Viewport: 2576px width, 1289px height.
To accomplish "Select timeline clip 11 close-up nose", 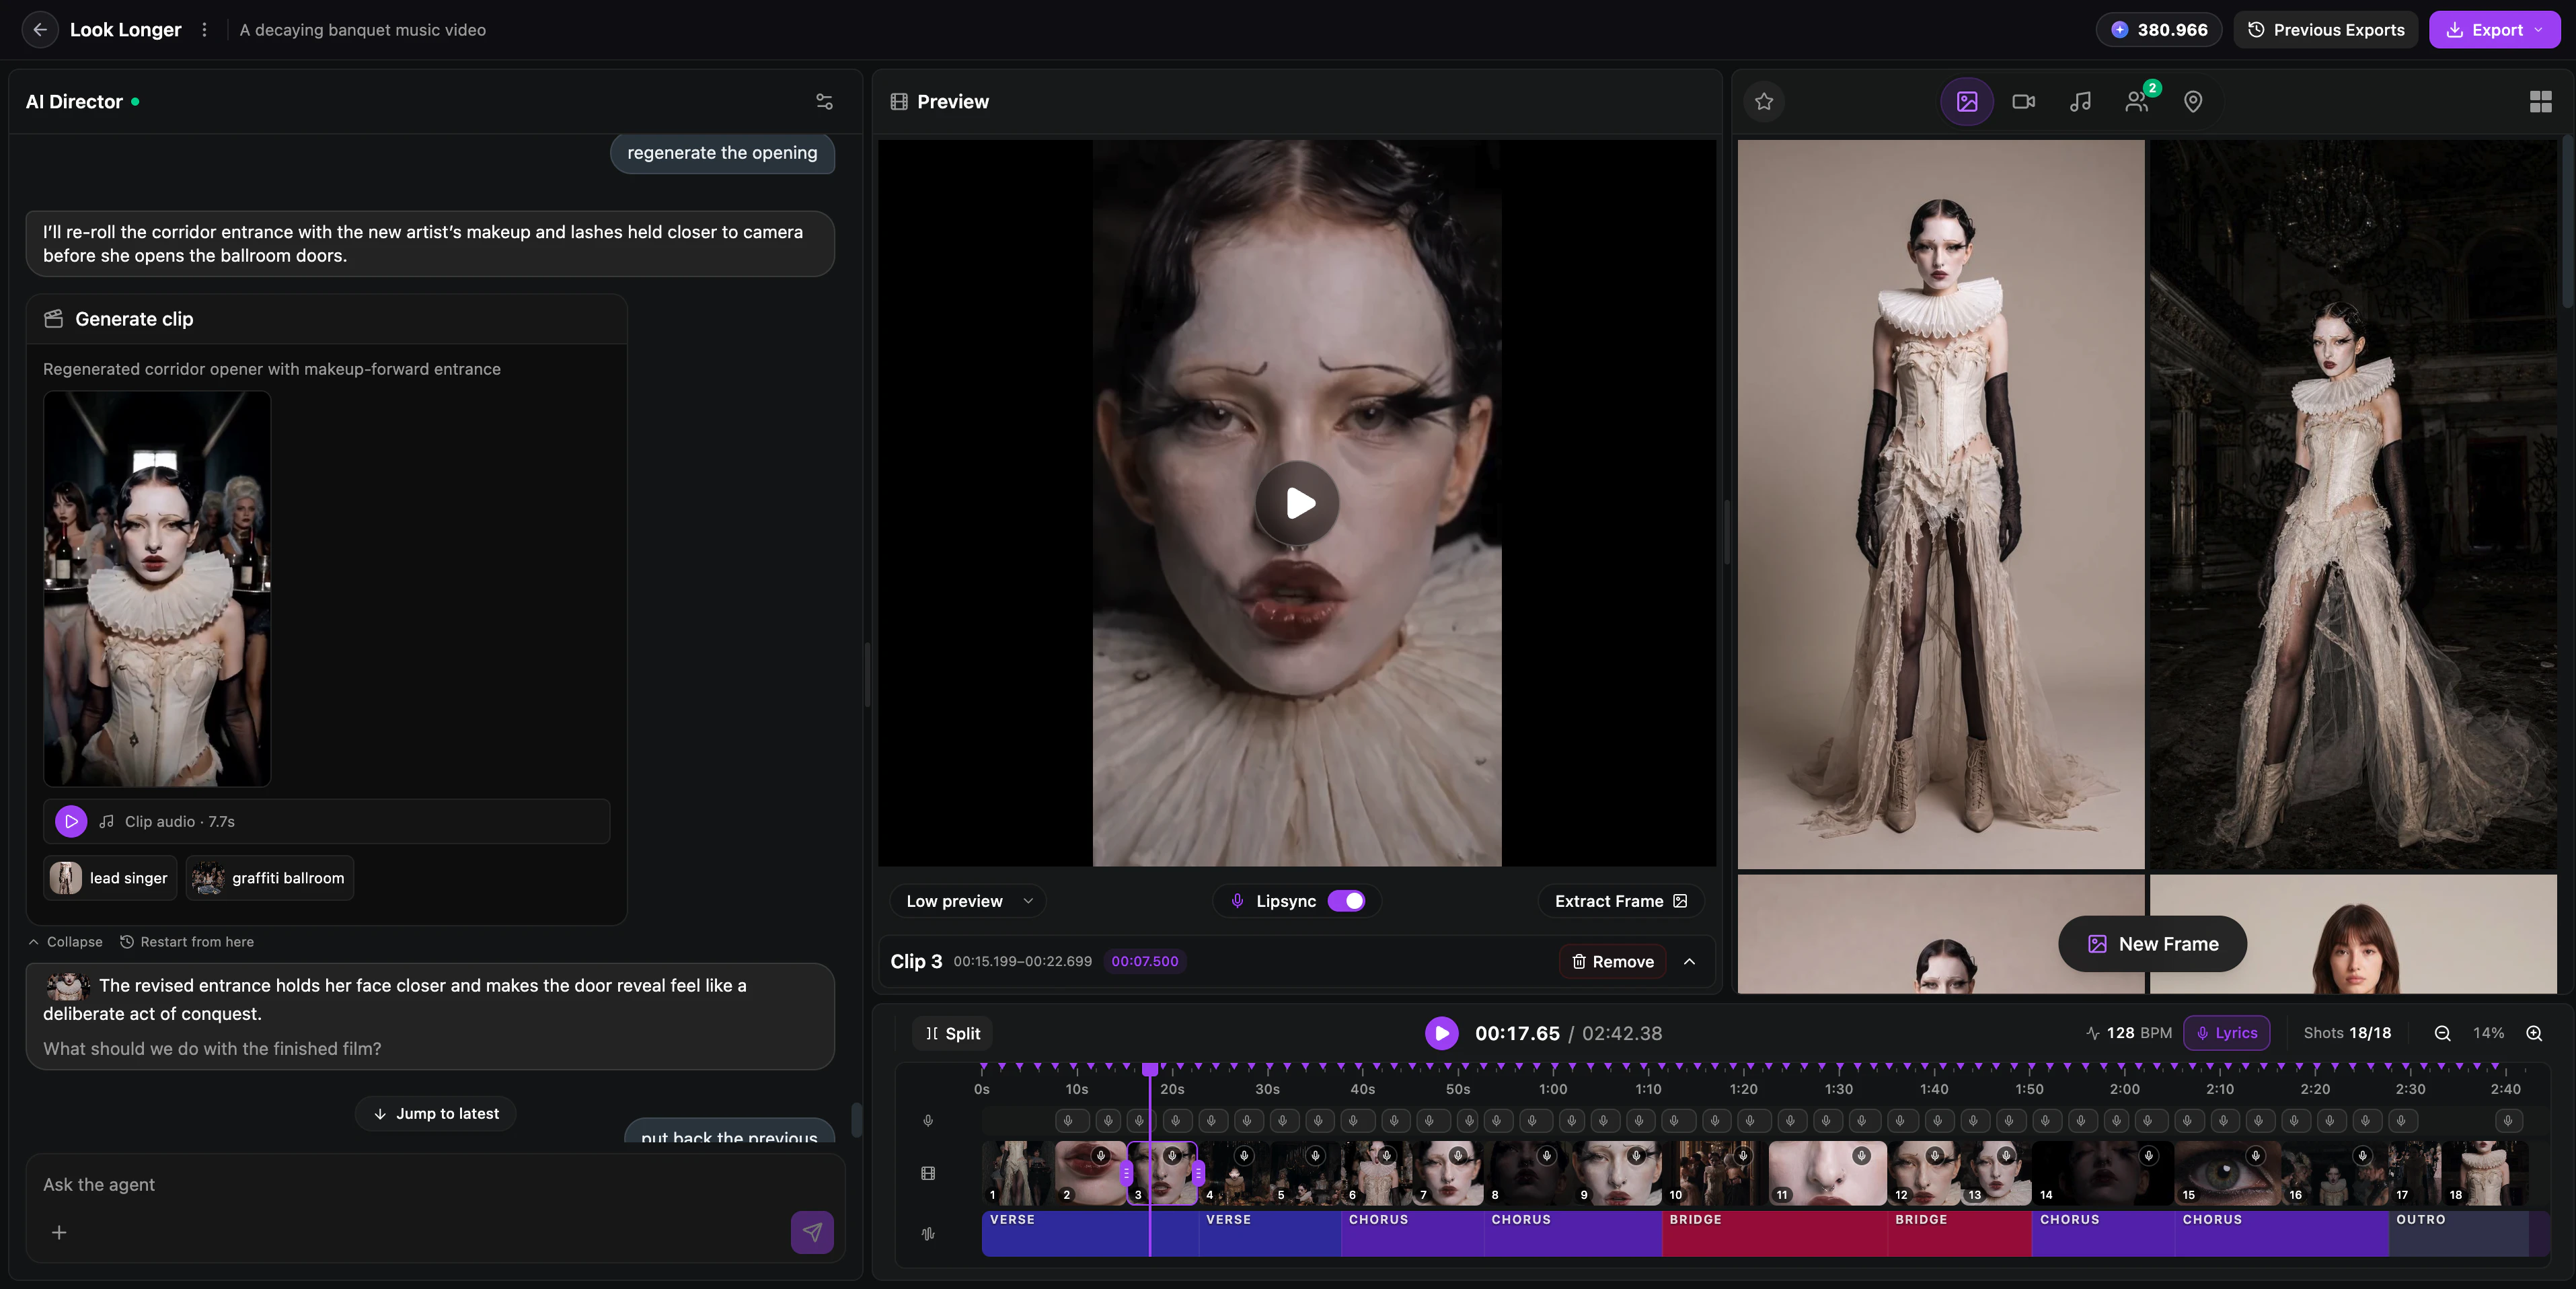I will (x=1827, y=1173).
